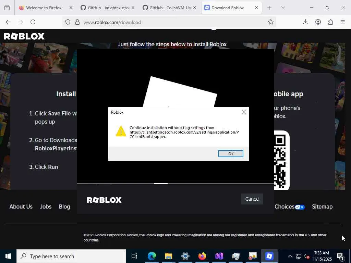This screenshot has width=351, height=263.
Task: Click the installer progress bar
Action: (175, 184)
